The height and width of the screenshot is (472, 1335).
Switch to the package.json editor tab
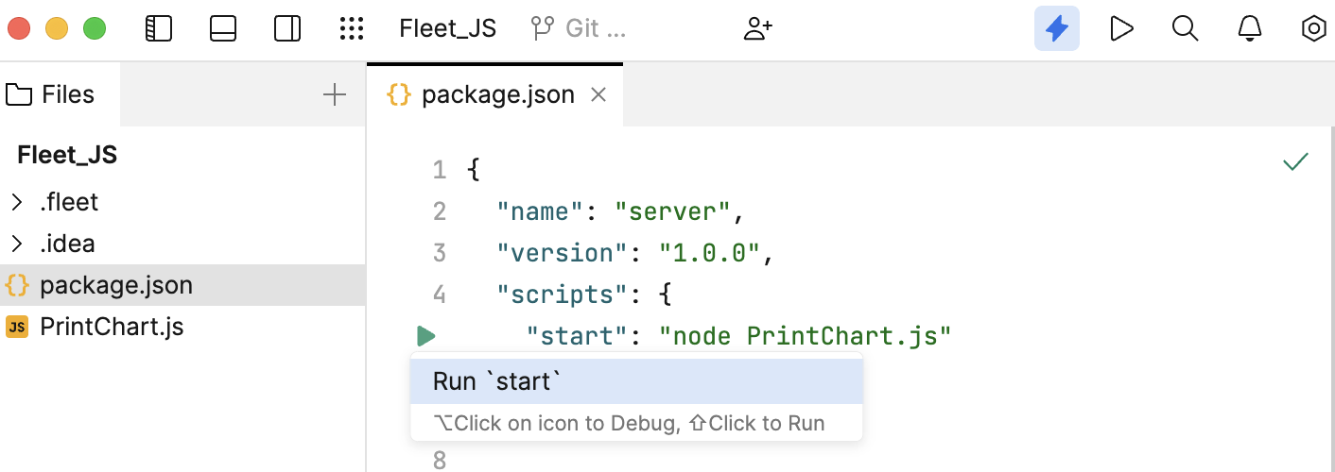[497, 94]
